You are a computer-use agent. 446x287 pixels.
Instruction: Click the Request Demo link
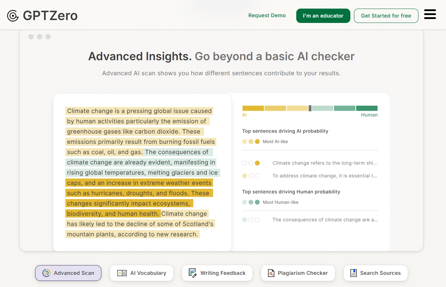(x=267, y=15)
